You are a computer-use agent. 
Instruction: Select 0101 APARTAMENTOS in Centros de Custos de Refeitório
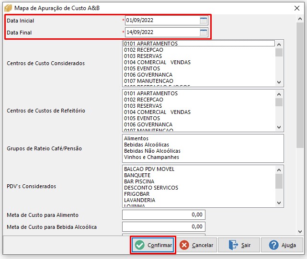(199, 93)
